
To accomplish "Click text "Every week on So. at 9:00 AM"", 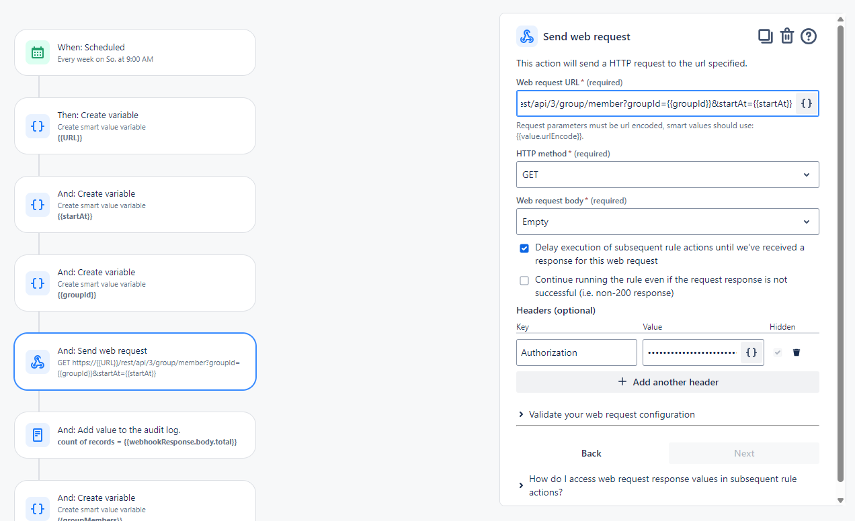I will click(106, 59).
